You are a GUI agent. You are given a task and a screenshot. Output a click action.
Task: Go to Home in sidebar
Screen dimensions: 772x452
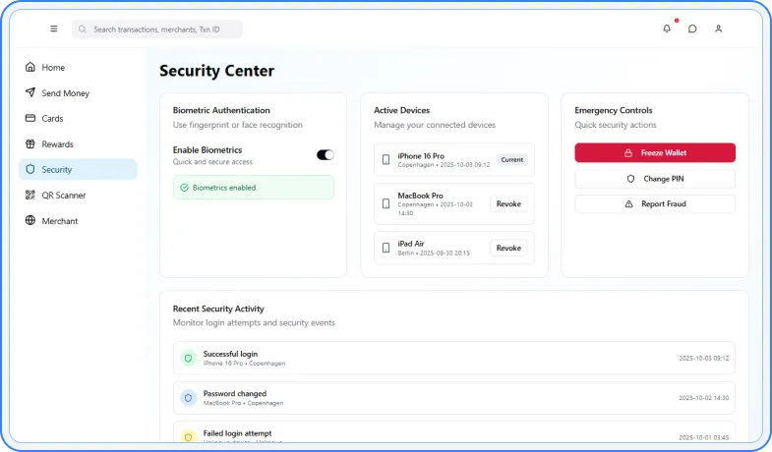53,68
